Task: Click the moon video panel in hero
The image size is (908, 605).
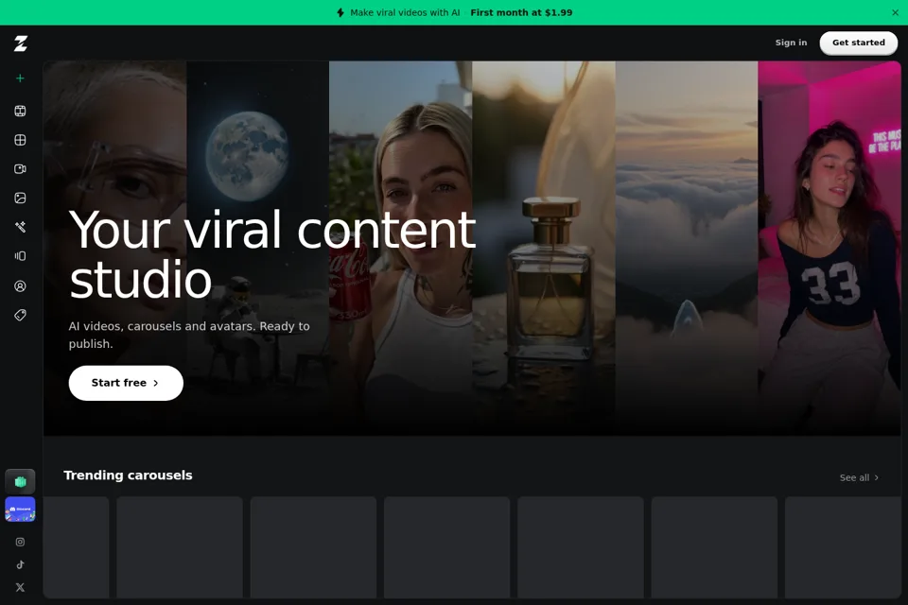Action: [x=257, y=249]
